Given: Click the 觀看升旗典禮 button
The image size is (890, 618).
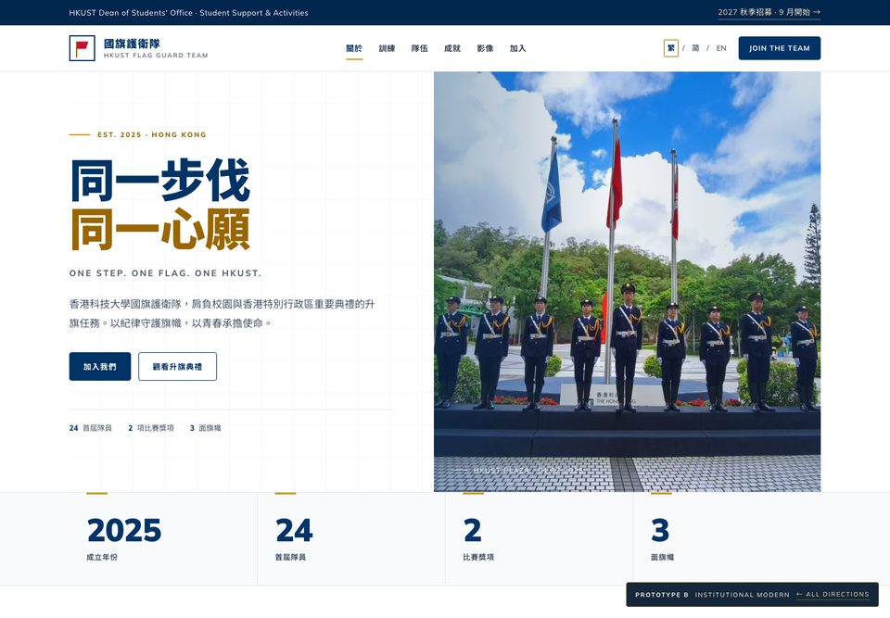Looking at the screenshot, I should coord(178,367).
